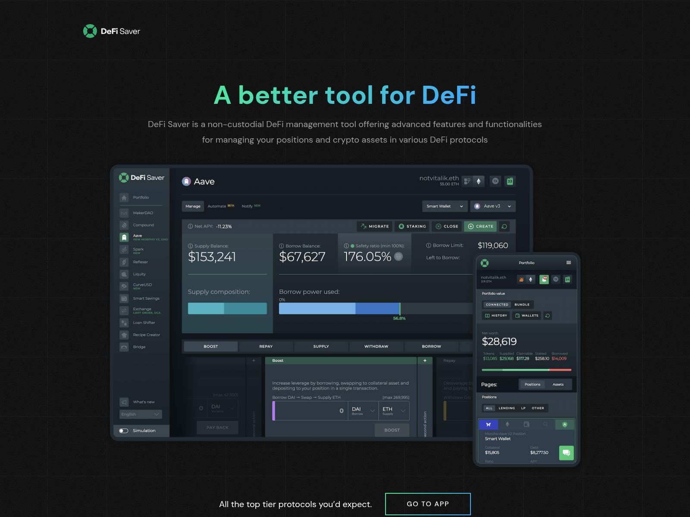The height and width of the screenshot is (517, 690).
Task: Open the TX transactions icon in dashboard header
Action: (496, 181)
